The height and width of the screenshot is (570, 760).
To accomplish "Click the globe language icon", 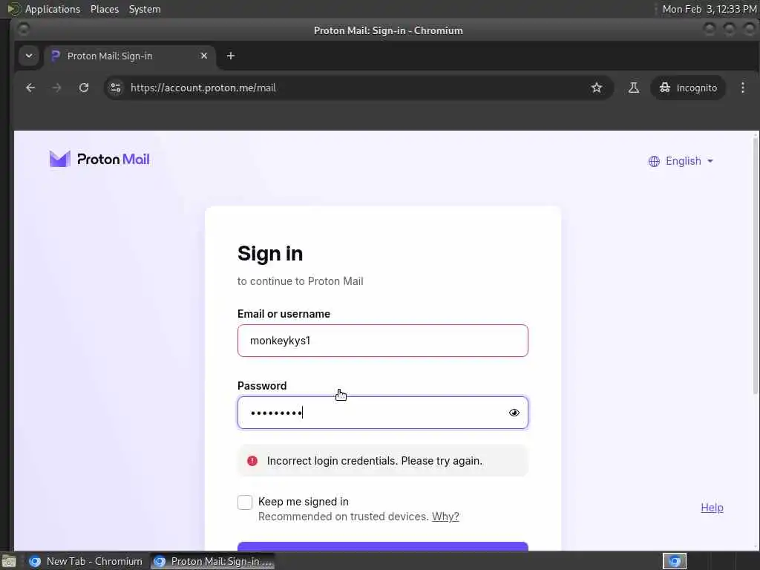I will tap(654, 161).
